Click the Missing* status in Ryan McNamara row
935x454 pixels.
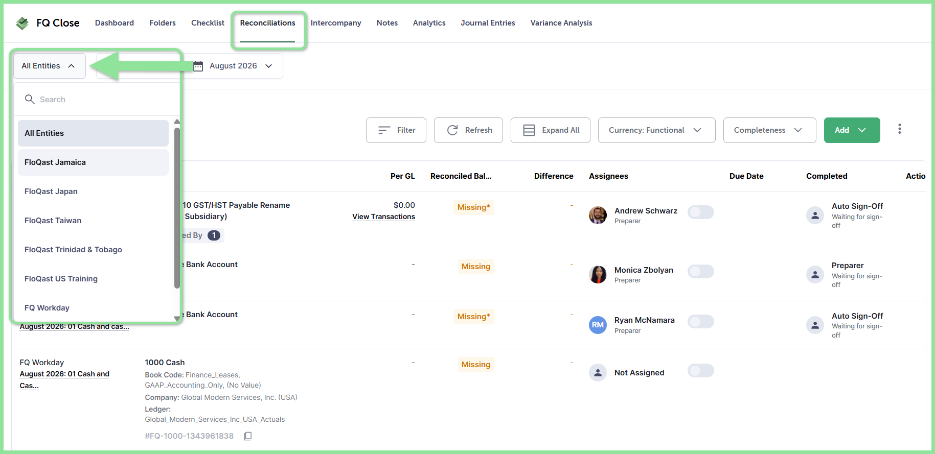click(x=473, y=317)
